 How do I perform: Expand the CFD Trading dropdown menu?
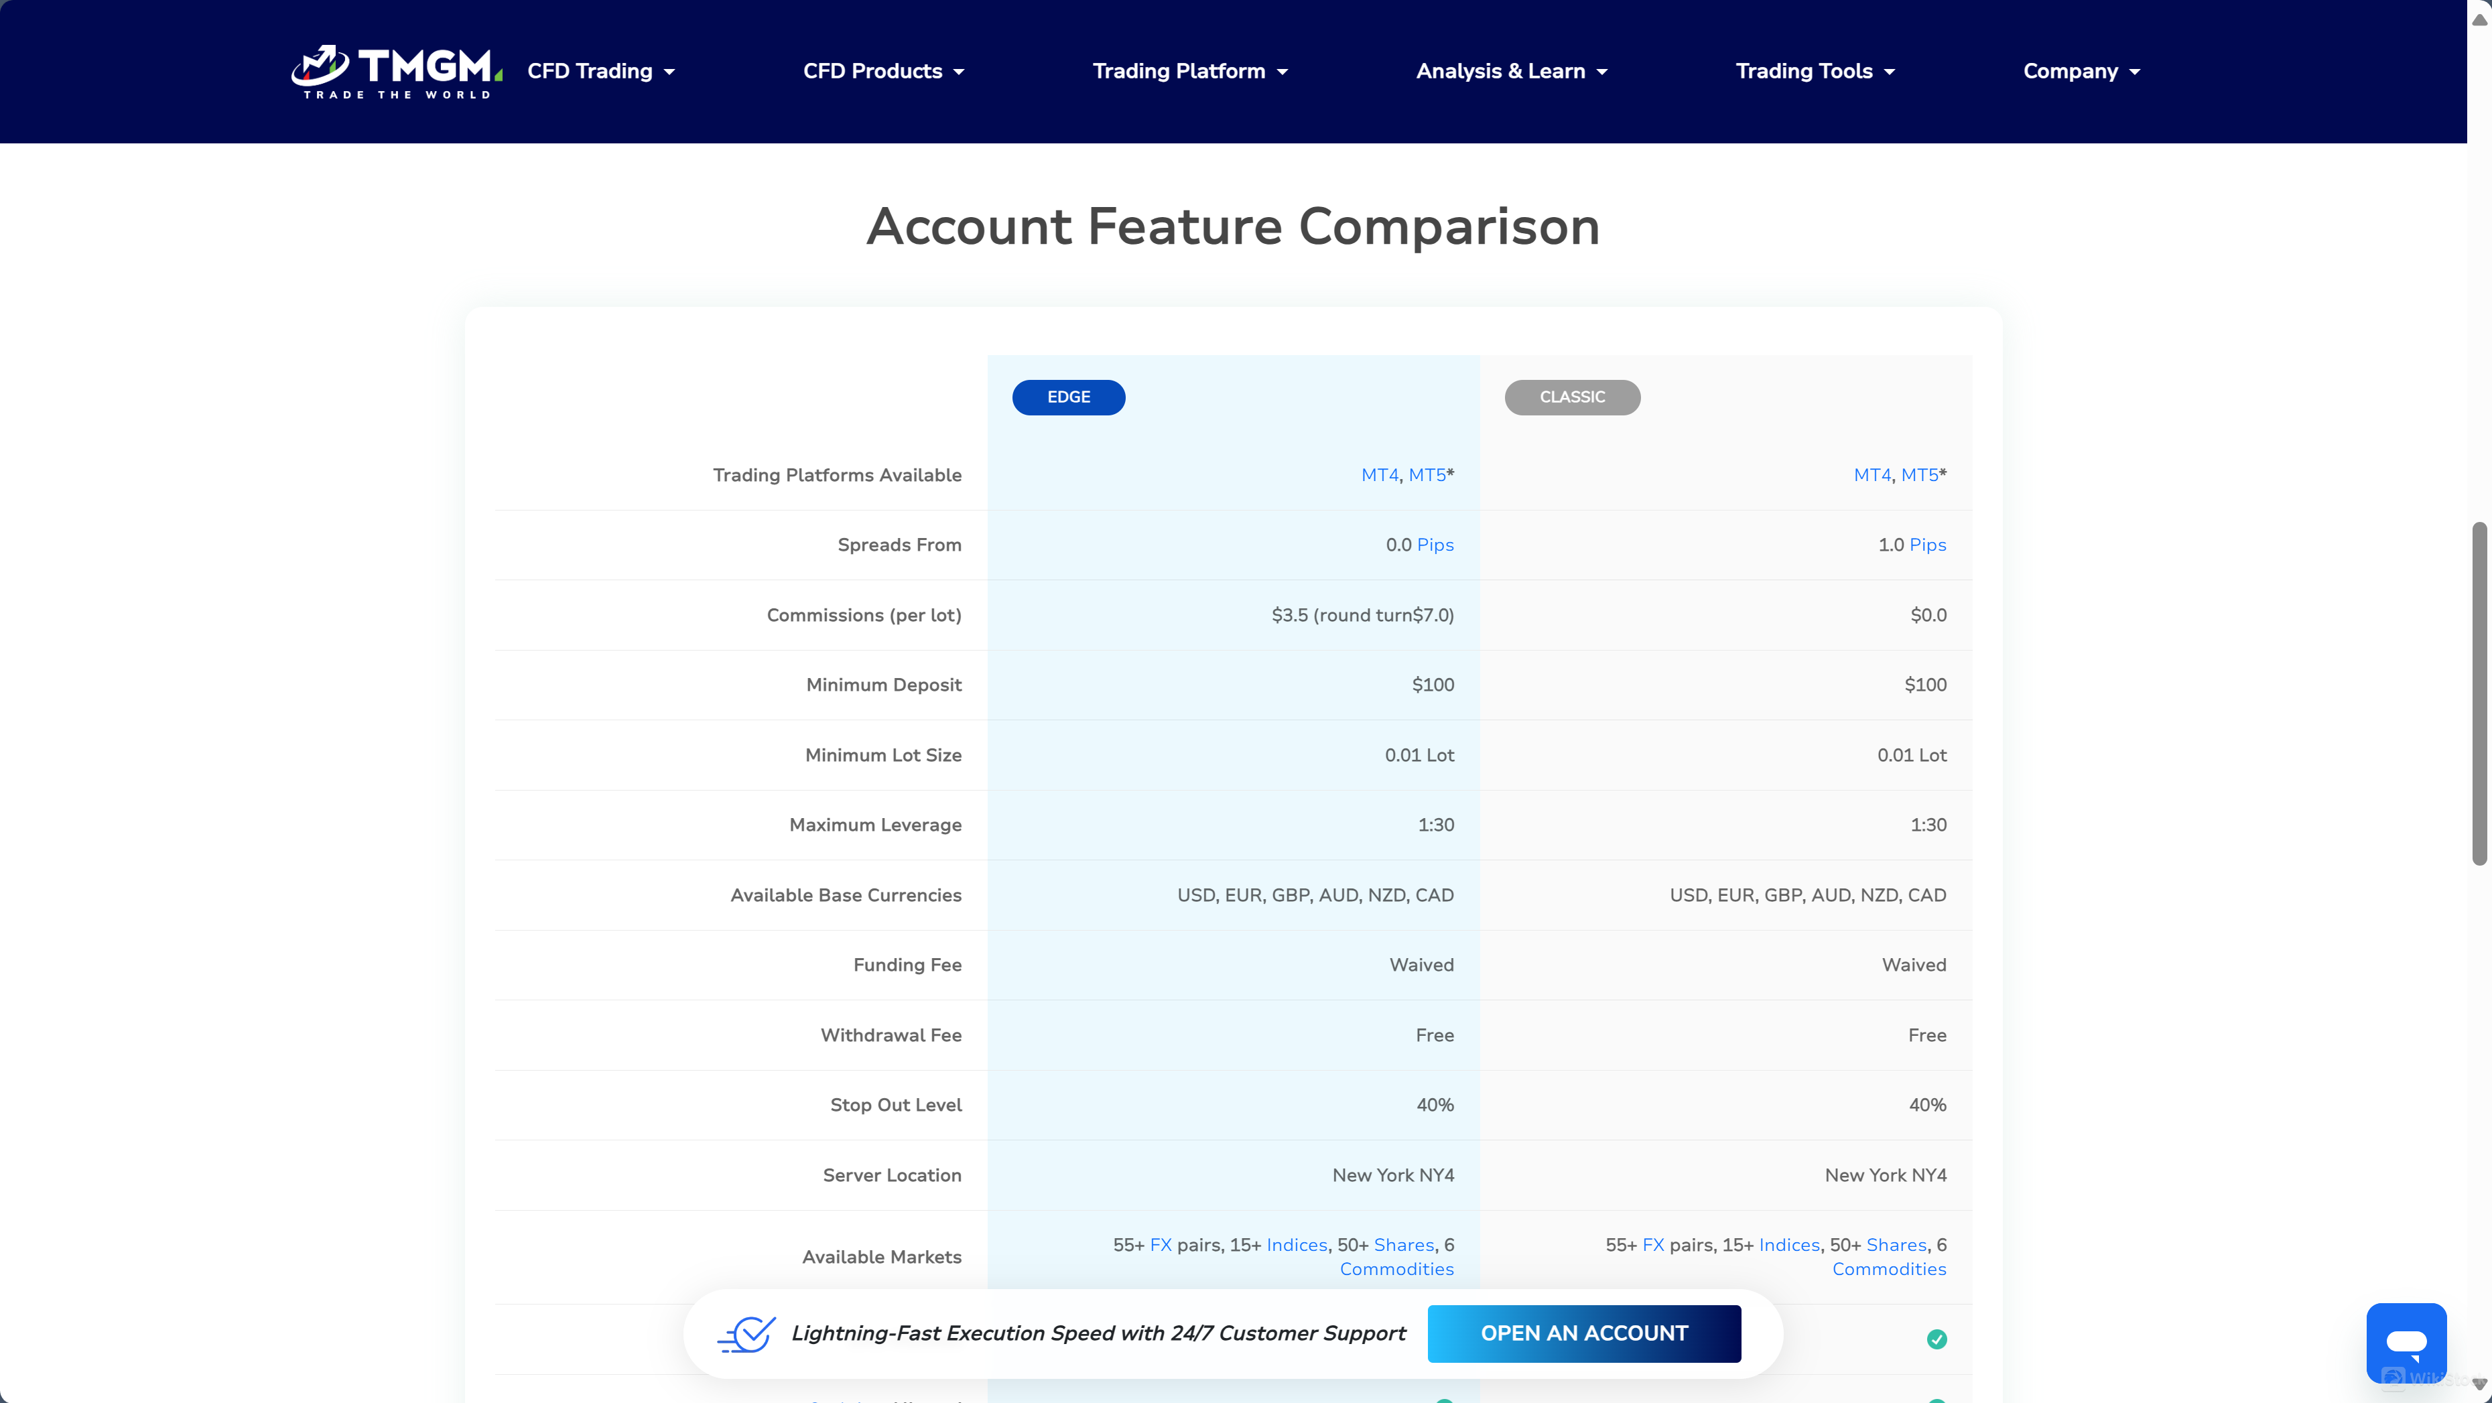(601, 72)
